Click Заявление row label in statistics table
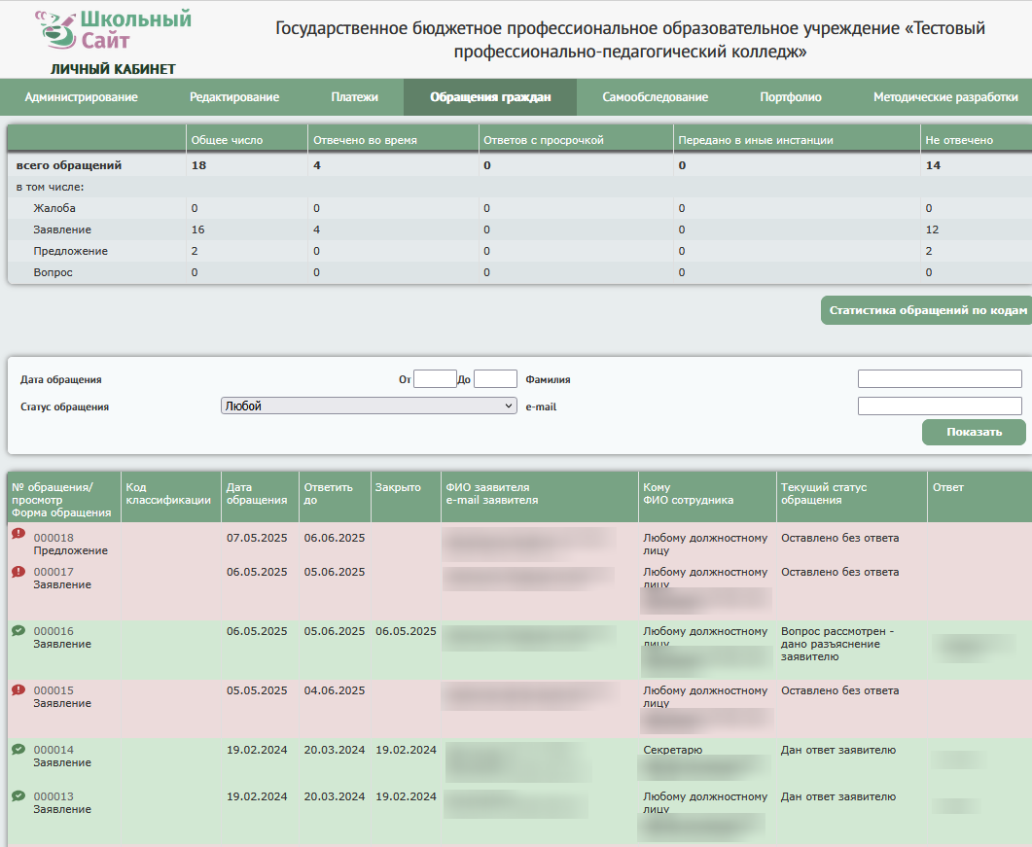Image resolution: width=1032 pixels, height=847 pixels. (62, 229)
